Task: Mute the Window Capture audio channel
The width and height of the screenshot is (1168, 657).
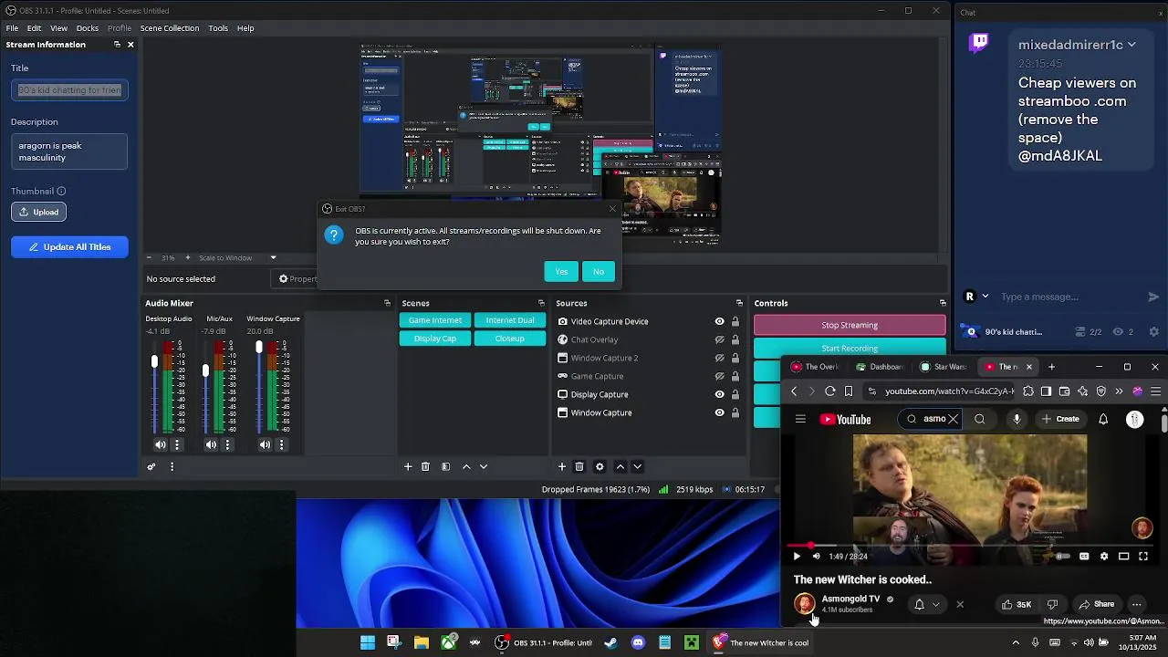Action: (x=265, y=444)
